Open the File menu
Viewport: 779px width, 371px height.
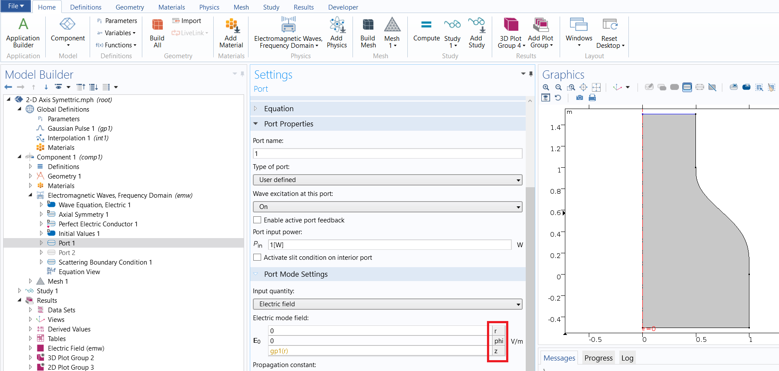click(x=16, y=6)
